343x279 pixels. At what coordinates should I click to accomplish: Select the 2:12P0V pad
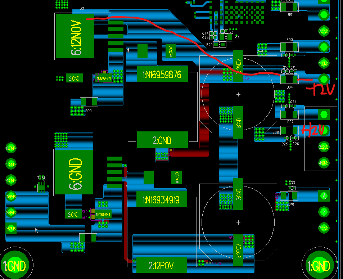pyautogui.click(x=162, y=265)
